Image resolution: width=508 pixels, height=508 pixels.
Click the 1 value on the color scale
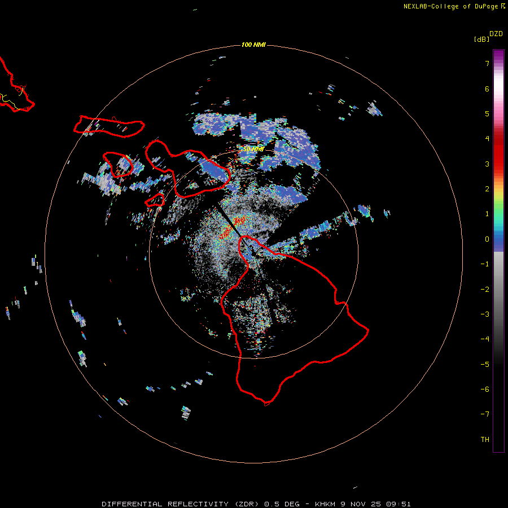click(x=487, y=214)
